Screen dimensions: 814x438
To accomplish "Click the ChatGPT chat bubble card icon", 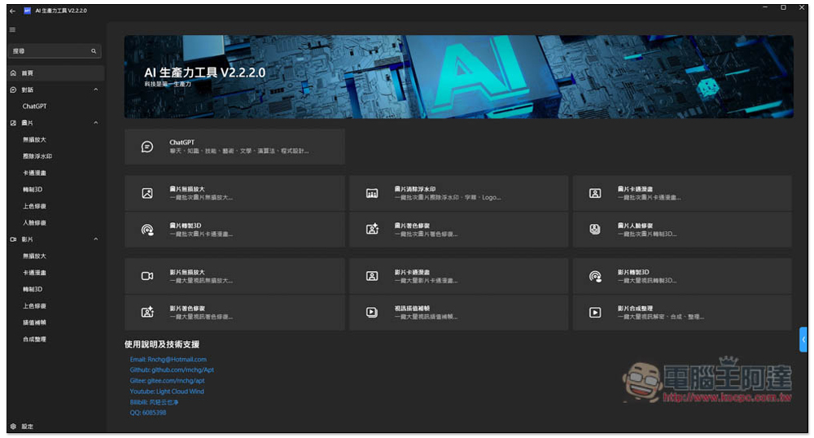I will coord(147,147).
